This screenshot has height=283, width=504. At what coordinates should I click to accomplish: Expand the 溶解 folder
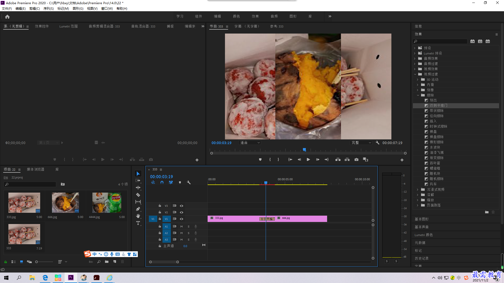tap(418, 195)
